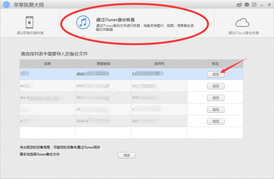
Task: Click the iCloud cloud icon
Action: pos(242,22)
